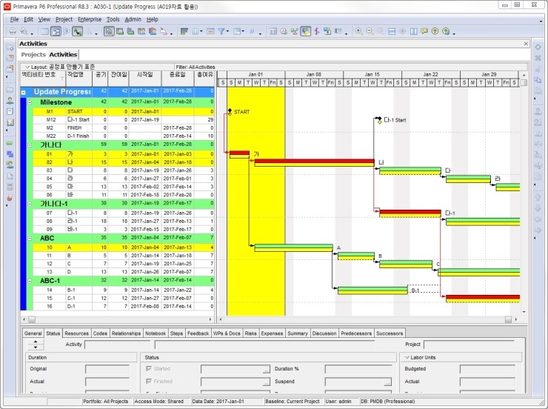Click the Help question mark toolbar icon
Screen dimensions: 548x409
[x=435, y=32]
